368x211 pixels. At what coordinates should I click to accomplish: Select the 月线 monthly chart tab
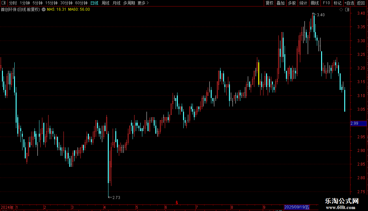click(x=116, y=3)
